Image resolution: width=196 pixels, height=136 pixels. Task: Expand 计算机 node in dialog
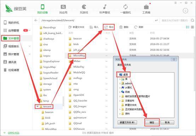click(120, 88)
